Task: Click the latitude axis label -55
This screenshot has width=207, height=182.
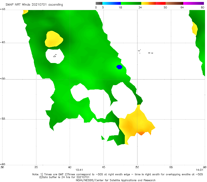Action: click(x=3, y=119)
